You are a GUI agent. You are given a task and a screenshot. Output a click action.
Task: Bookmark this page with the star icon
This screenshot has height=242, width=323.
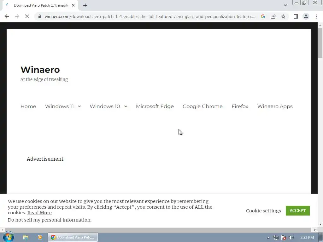283,16
